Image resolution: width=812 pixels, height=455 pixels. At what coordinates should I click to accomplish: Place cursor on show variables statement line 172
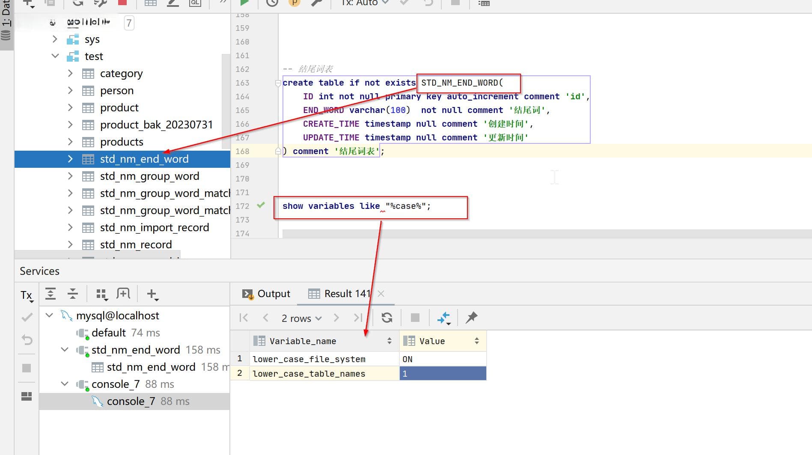click(356, 206)
